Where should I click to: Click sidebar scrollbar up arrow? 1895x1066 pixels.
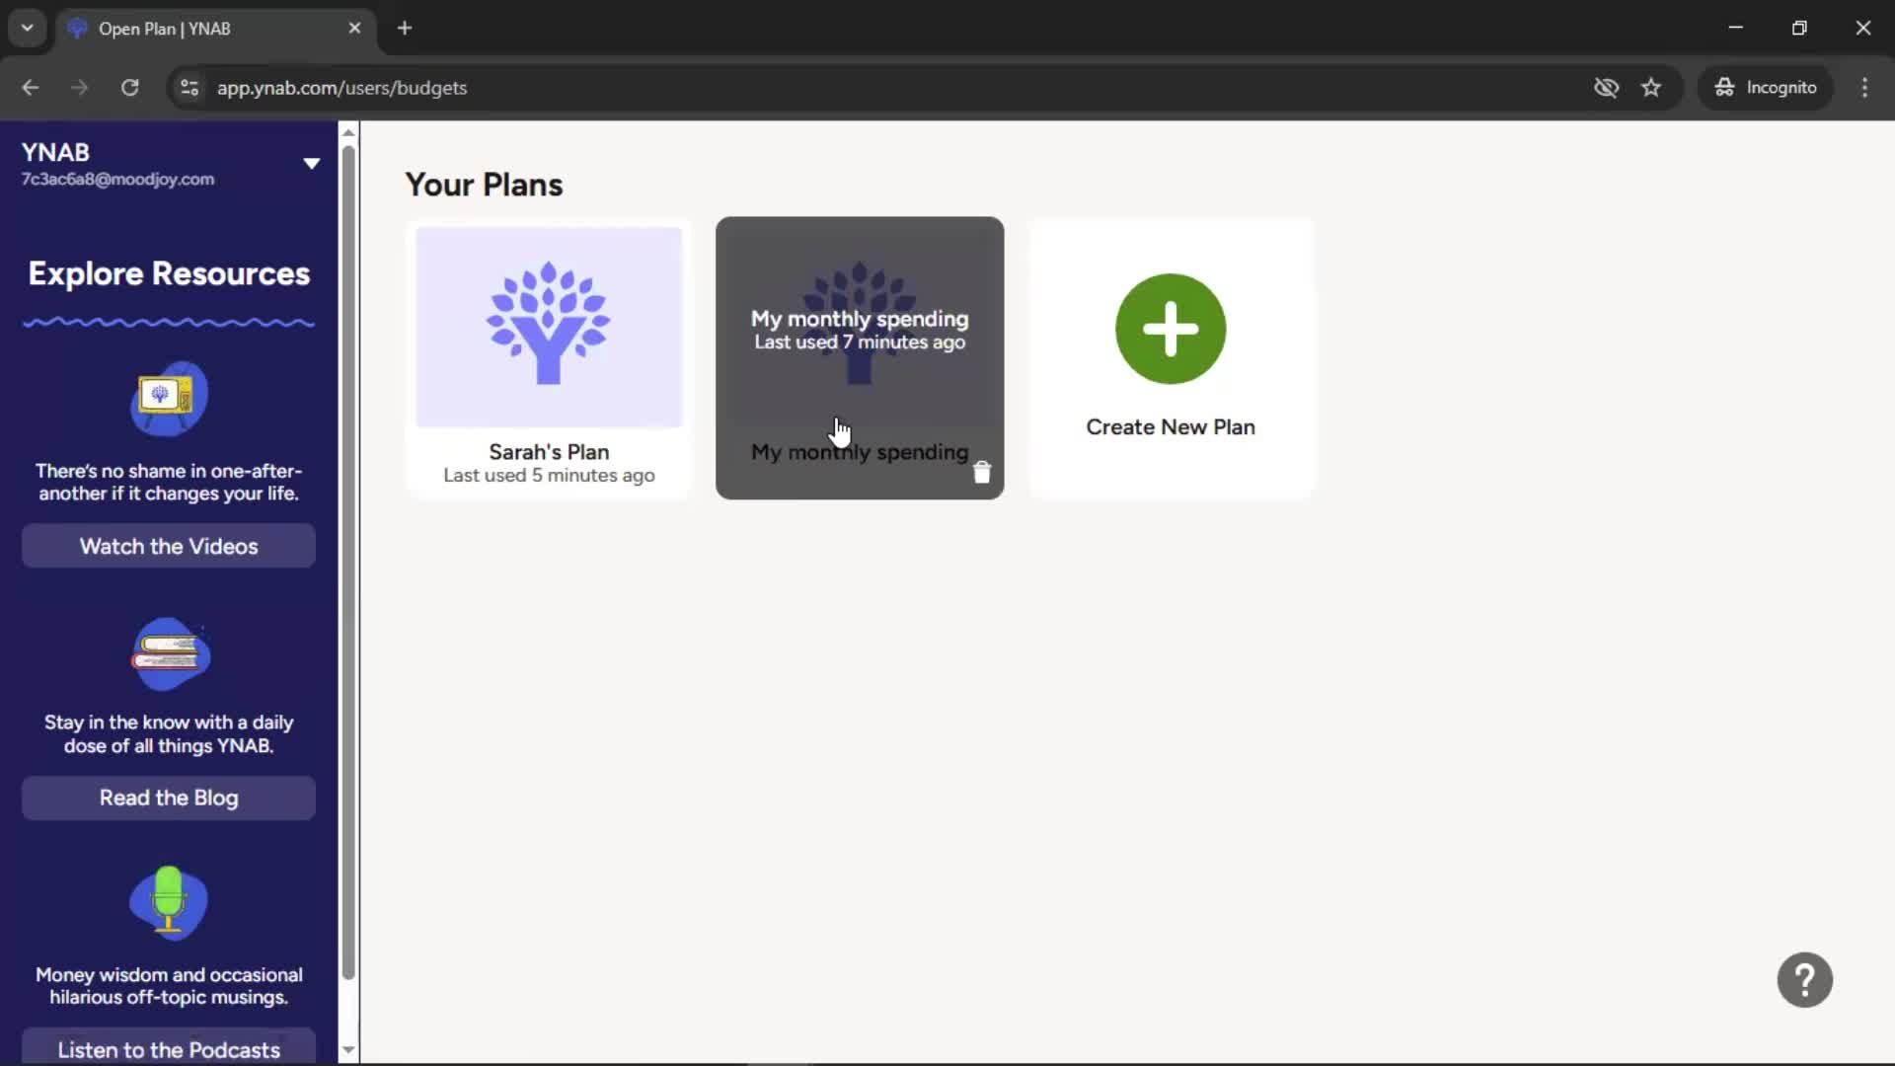tap(348, 132)
